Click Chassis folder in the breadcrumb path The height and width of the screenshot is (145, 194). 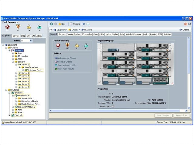click(73, 30)
